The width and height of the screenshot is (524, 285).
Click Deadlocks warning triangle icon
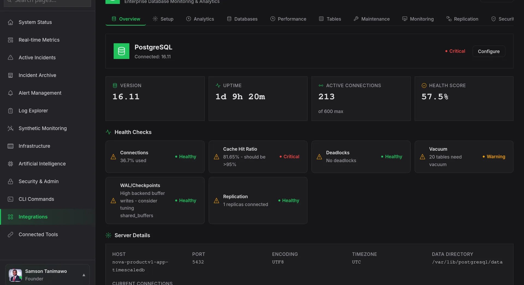[x=319, y=157]
